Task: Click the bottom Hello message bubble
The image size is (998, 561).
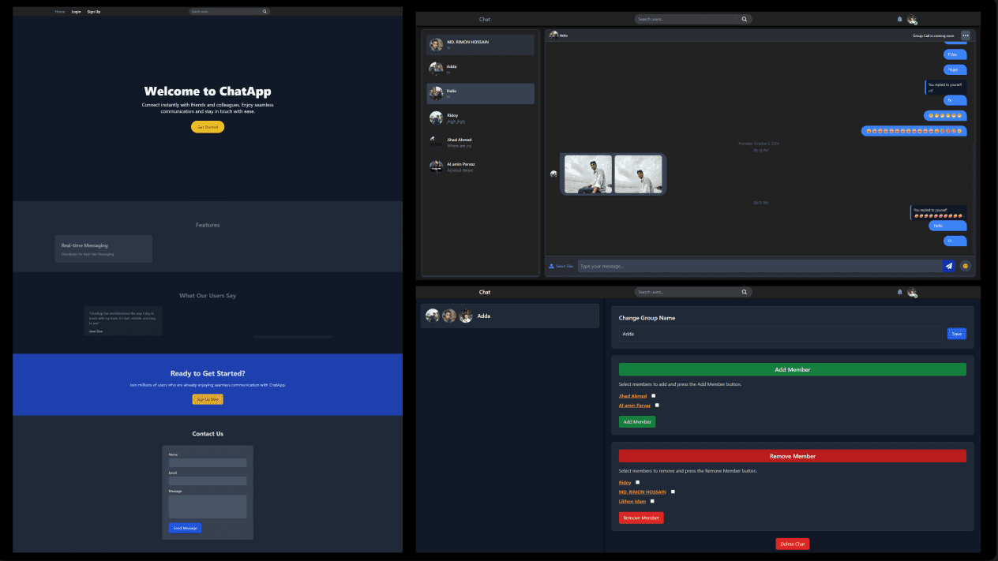Action: coord(947,226)
